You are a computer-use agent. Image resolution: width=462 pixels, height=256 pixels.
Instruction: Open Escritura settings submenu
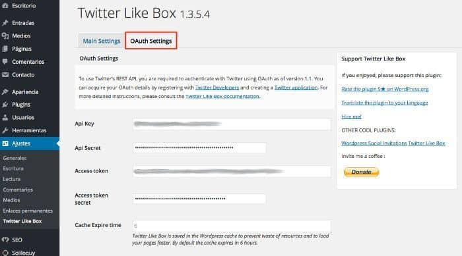tap(13, 168)
